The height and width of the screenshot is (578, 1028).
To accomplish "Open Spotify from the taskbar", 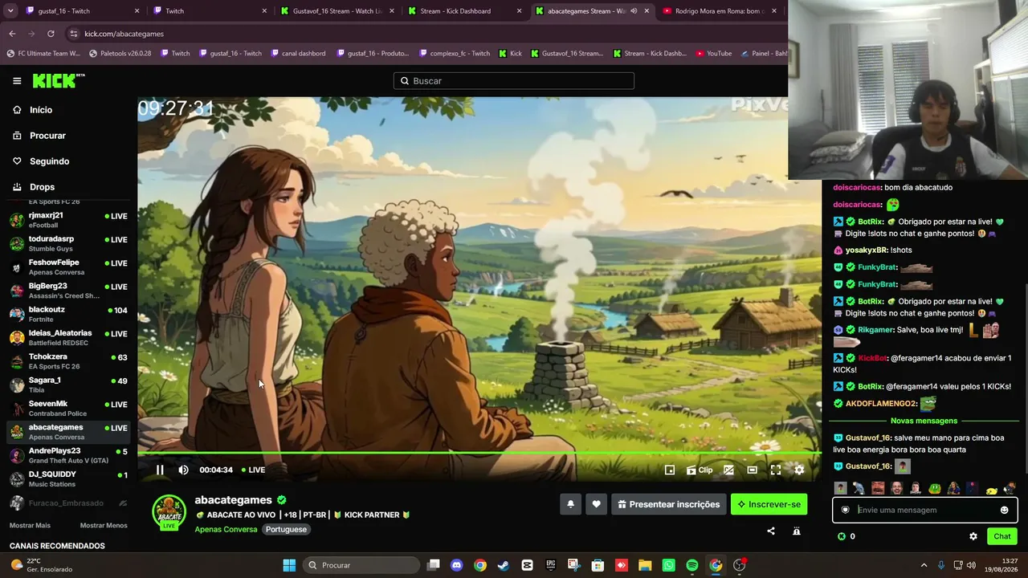I will [692, 565].
